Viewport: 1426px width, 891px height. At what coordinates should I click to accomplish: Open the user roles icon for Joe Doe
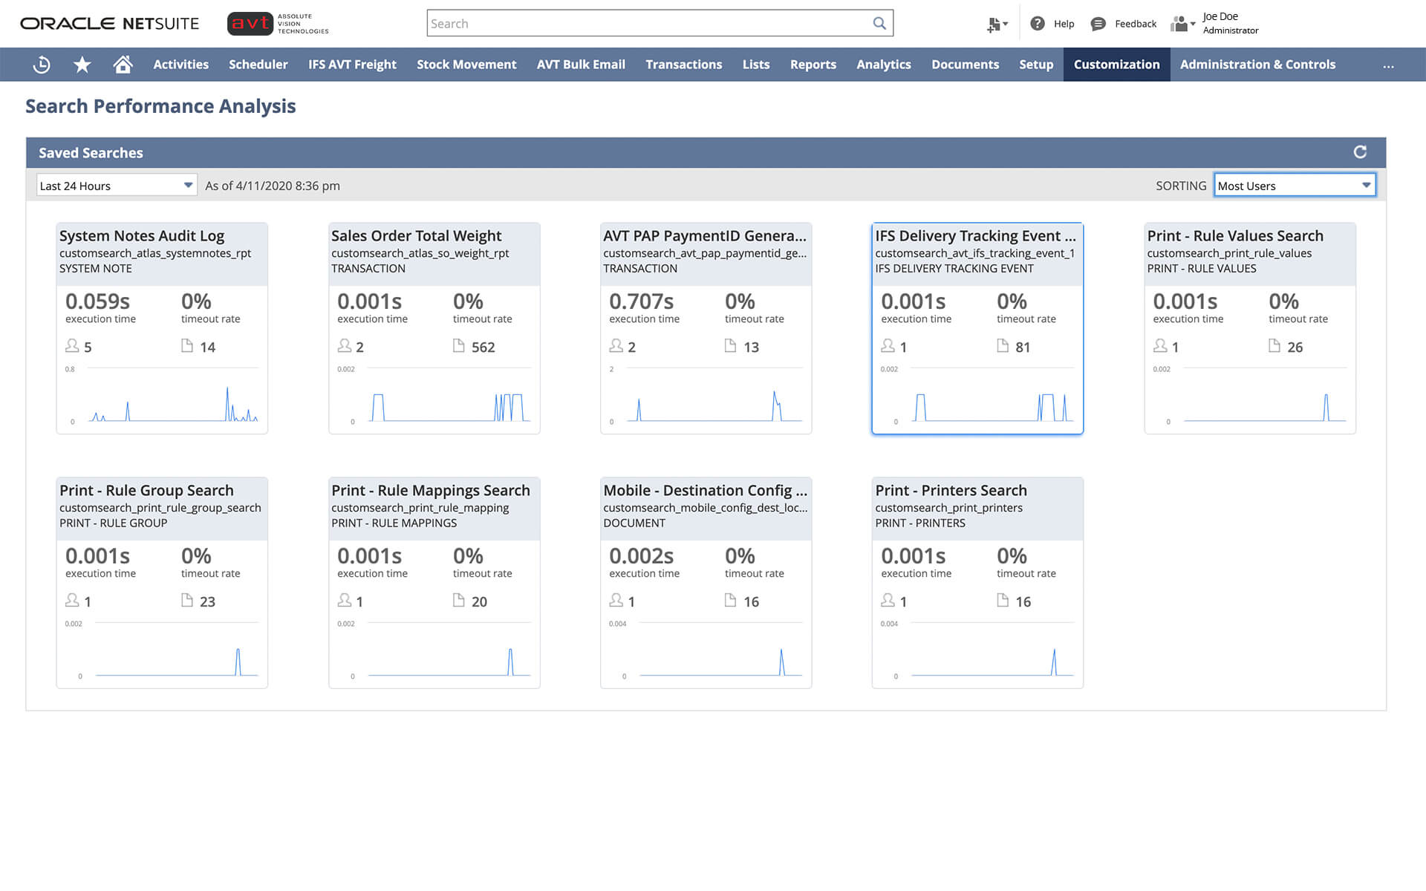pyautogui.click(x=1181, y=24)
